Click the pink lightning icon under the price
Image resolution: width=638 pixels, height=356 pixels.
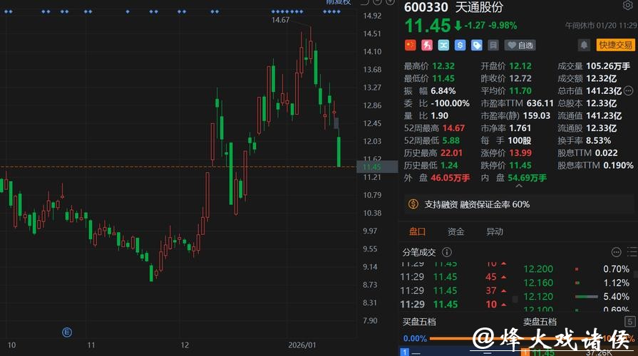point(427,45)
